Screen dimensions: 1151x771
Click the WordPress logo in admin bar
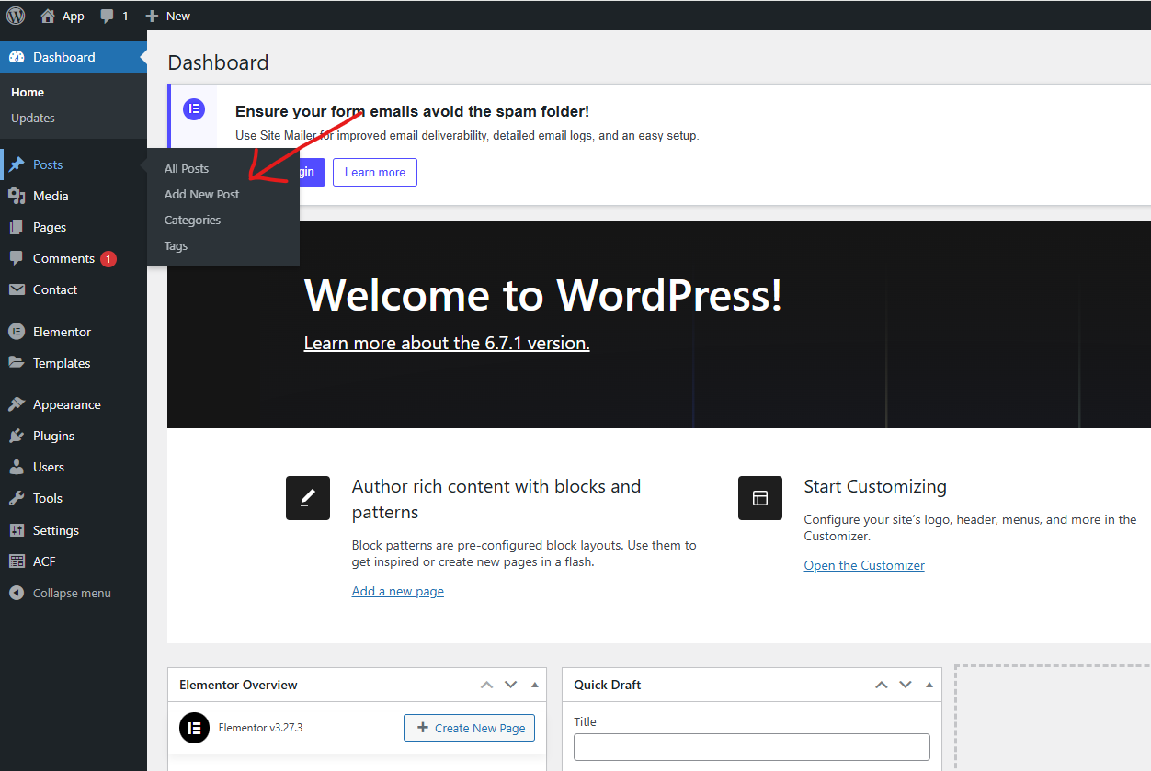16,16
